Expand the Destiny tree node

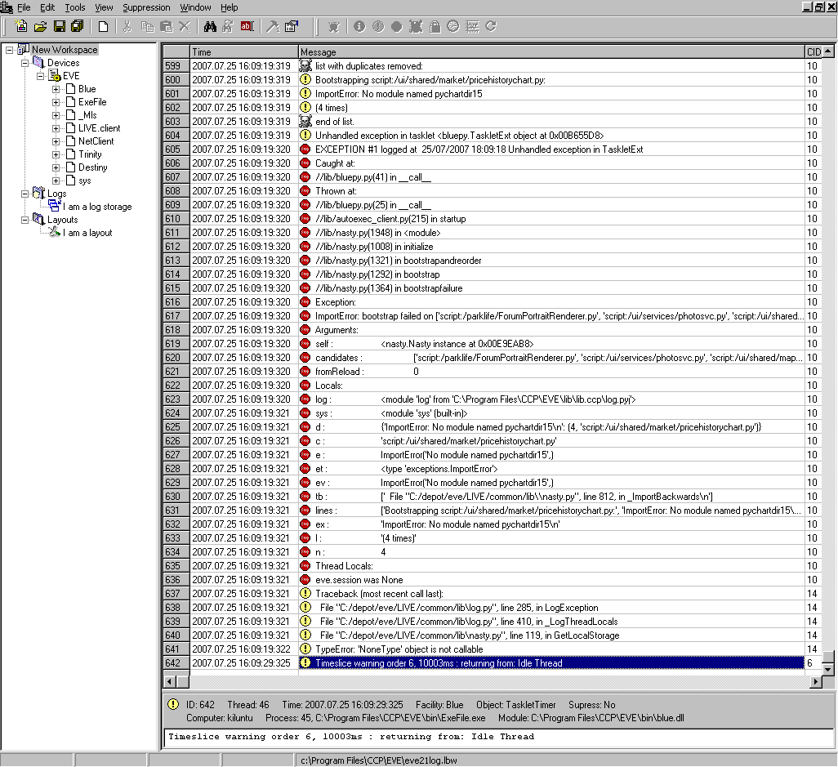pyautogui.click(x=56, y=167)
